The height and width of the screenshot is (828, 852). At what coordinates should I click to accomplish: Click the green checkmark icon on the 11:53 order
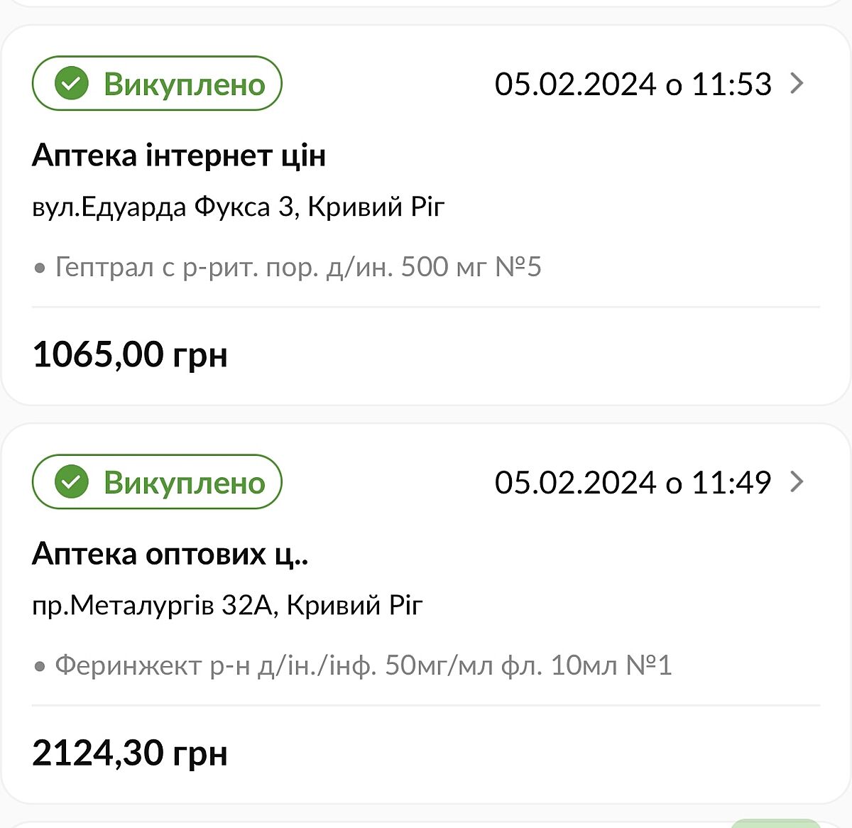pos(72,84)
